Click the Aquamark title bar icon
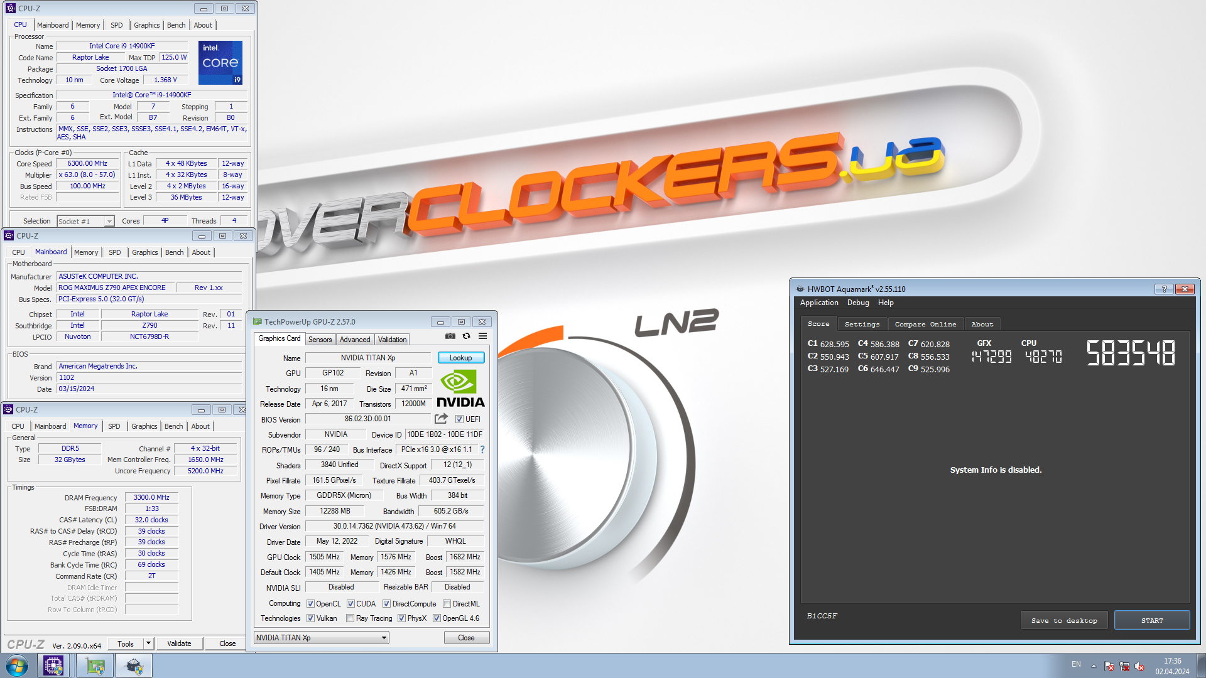The image size is (1206, 678). (x=800, y=289)
